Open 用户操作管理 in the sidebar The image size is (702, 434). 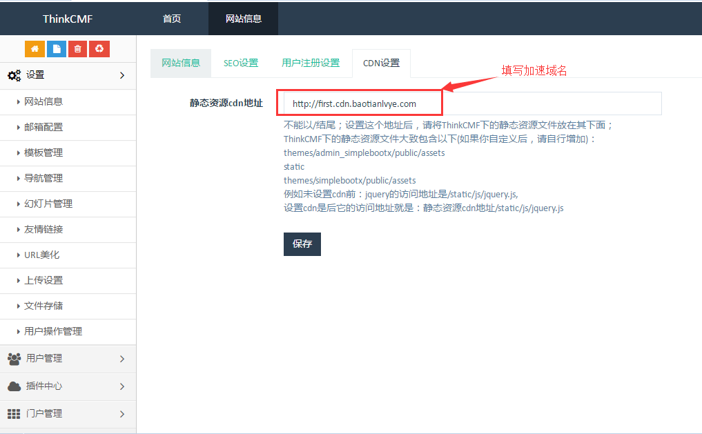coord(68,332)
